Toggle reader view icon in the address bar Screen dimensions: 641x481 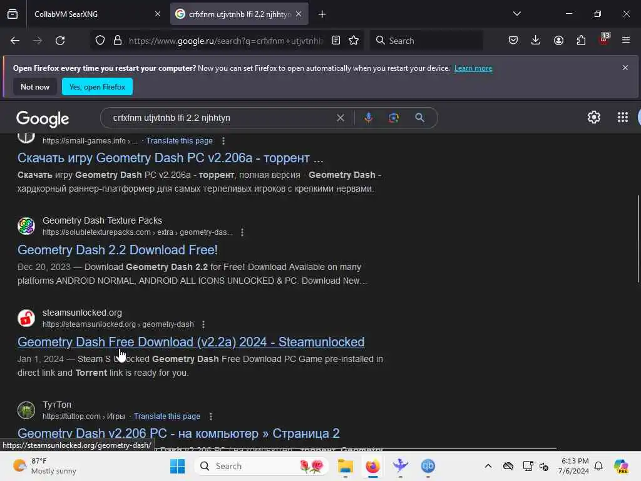[336, 40]
